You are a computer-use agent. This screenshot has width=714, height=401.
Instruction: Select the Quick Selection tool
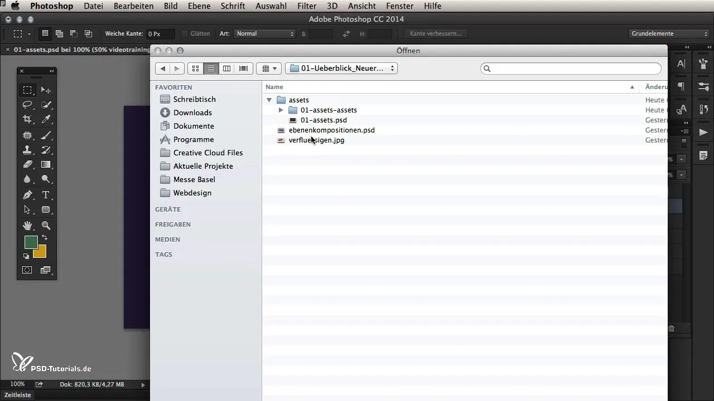click(46, 105)
